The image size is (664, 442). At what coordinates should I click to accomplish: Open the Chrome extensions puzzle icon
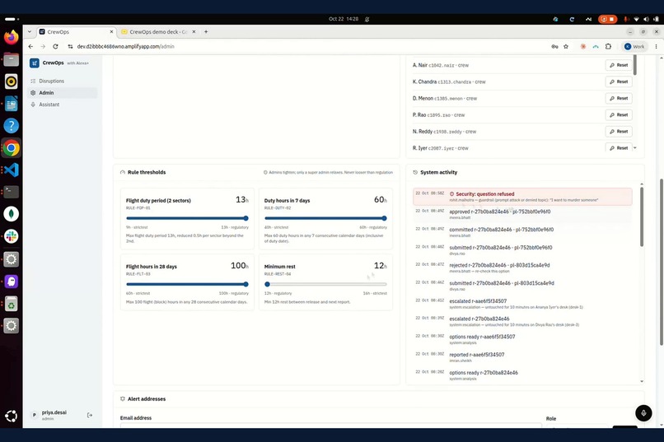(x=608, y=47)
